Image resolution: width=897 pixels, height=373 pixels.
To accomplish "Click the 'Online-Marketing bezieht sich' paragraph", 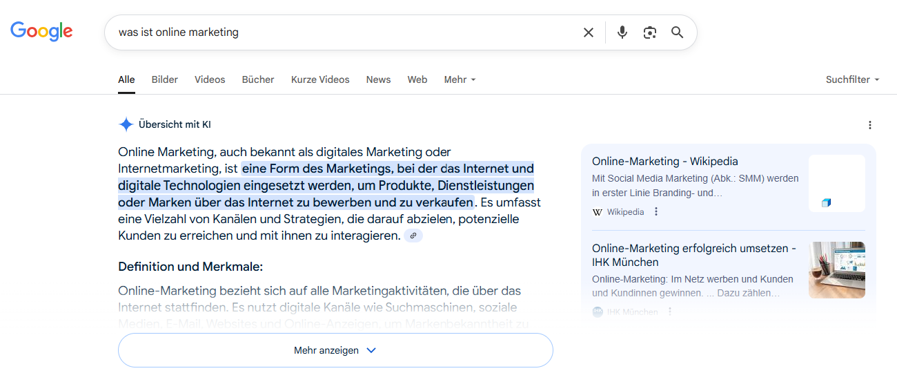I will 324,307.
